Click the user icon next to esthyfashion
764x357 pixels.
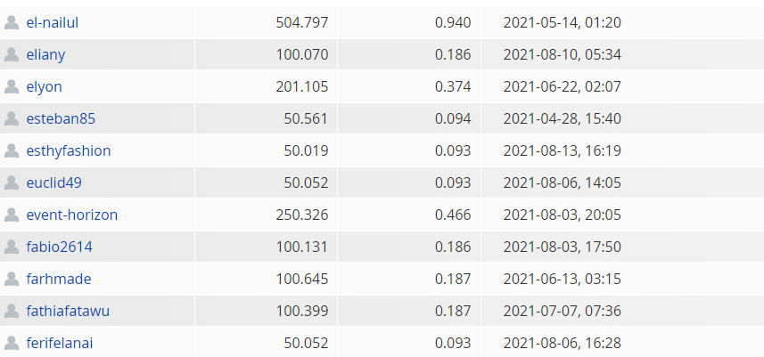click(x=12, y=151)
